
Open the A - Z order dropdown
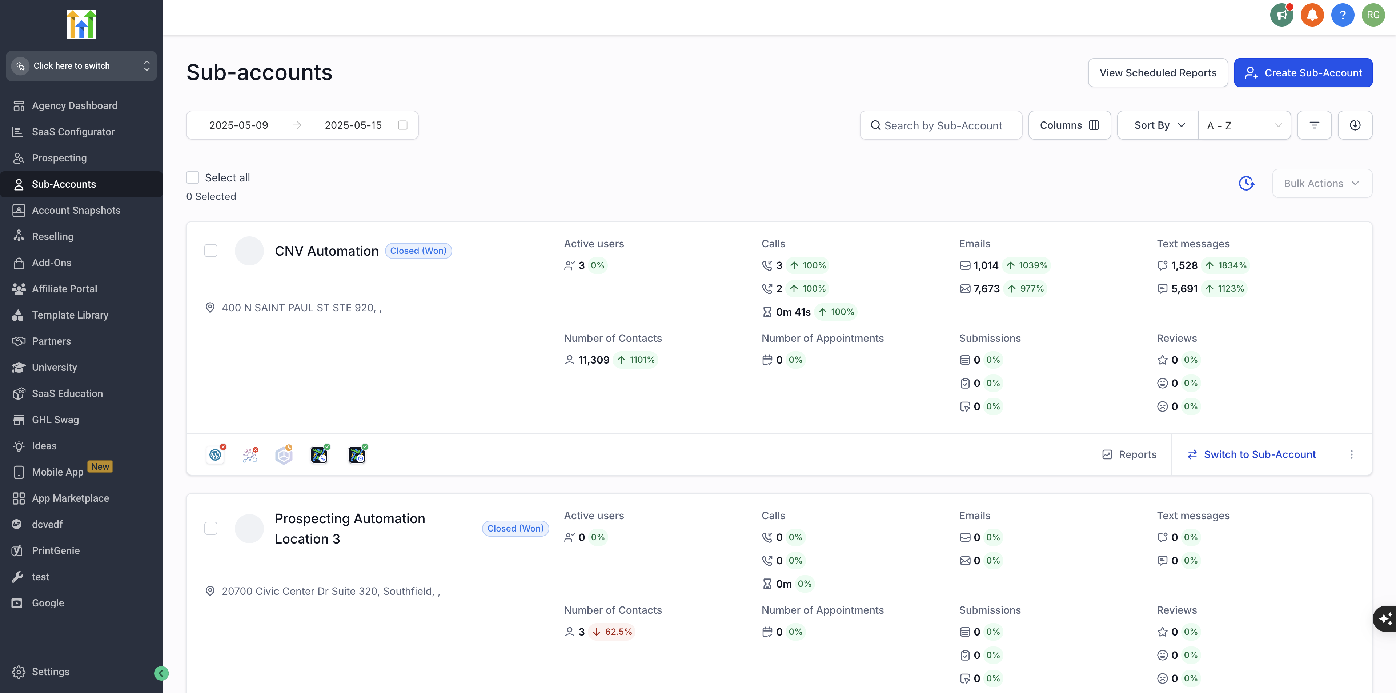pyautogui.click(x=1244, y=125)
